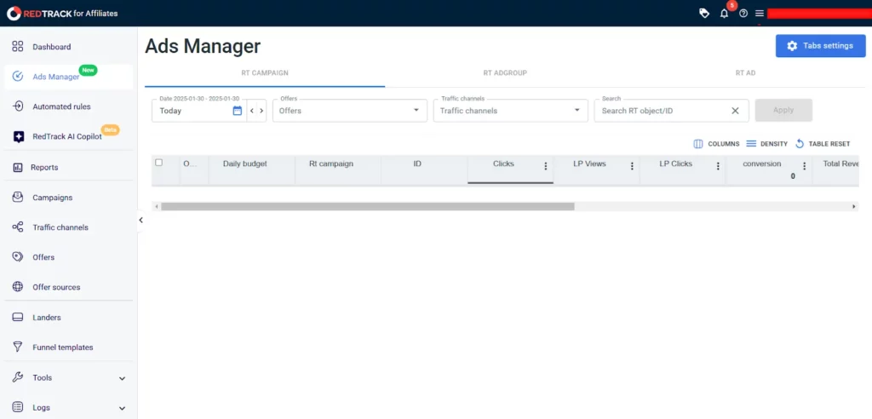Open calendar picker in date field
872x419 pixels.
point(238,111)
